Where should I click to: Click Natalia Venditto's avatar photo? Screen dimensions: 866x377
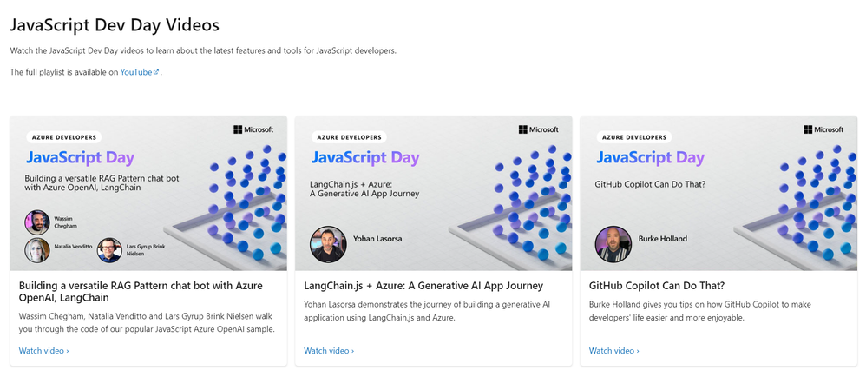click(36, 250)
